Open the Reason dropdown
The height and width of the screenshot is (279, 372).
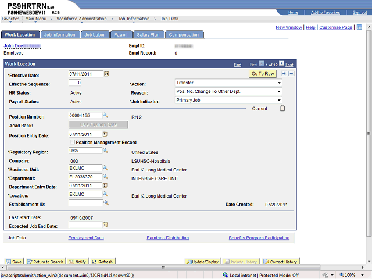228,92
